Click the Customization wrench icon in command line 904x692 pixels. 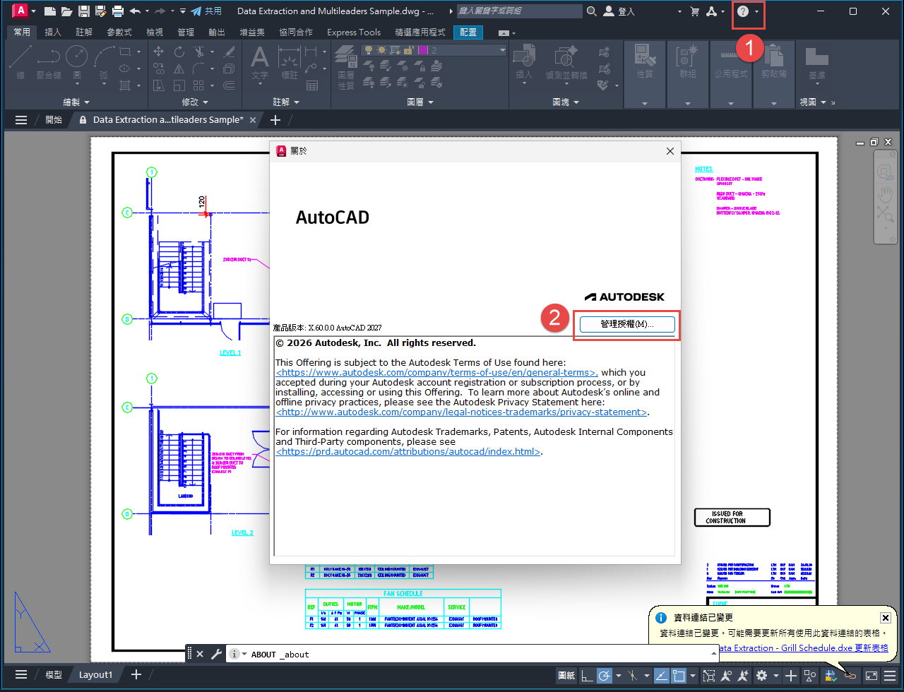[x=216, y=654]
